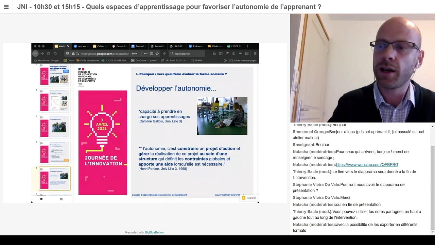Select slide 4 thumbnail
Screen dimensions: 435x245
[x=54, y=100]
